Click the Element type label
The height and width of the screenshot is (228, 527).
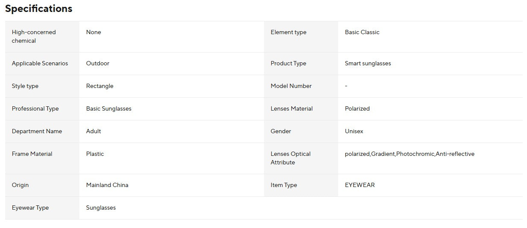pos(288,32)
